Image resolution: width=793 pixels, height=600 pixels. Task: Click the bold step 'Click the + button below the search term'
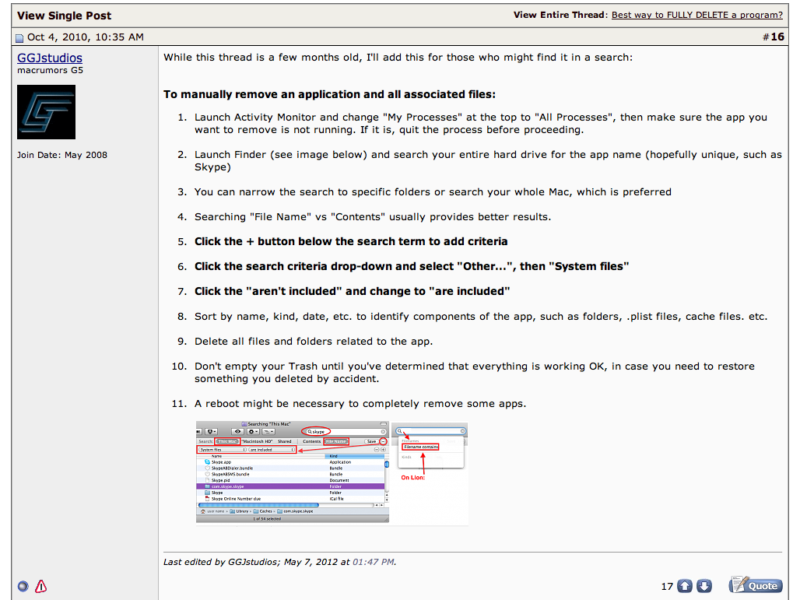point(351,242)
